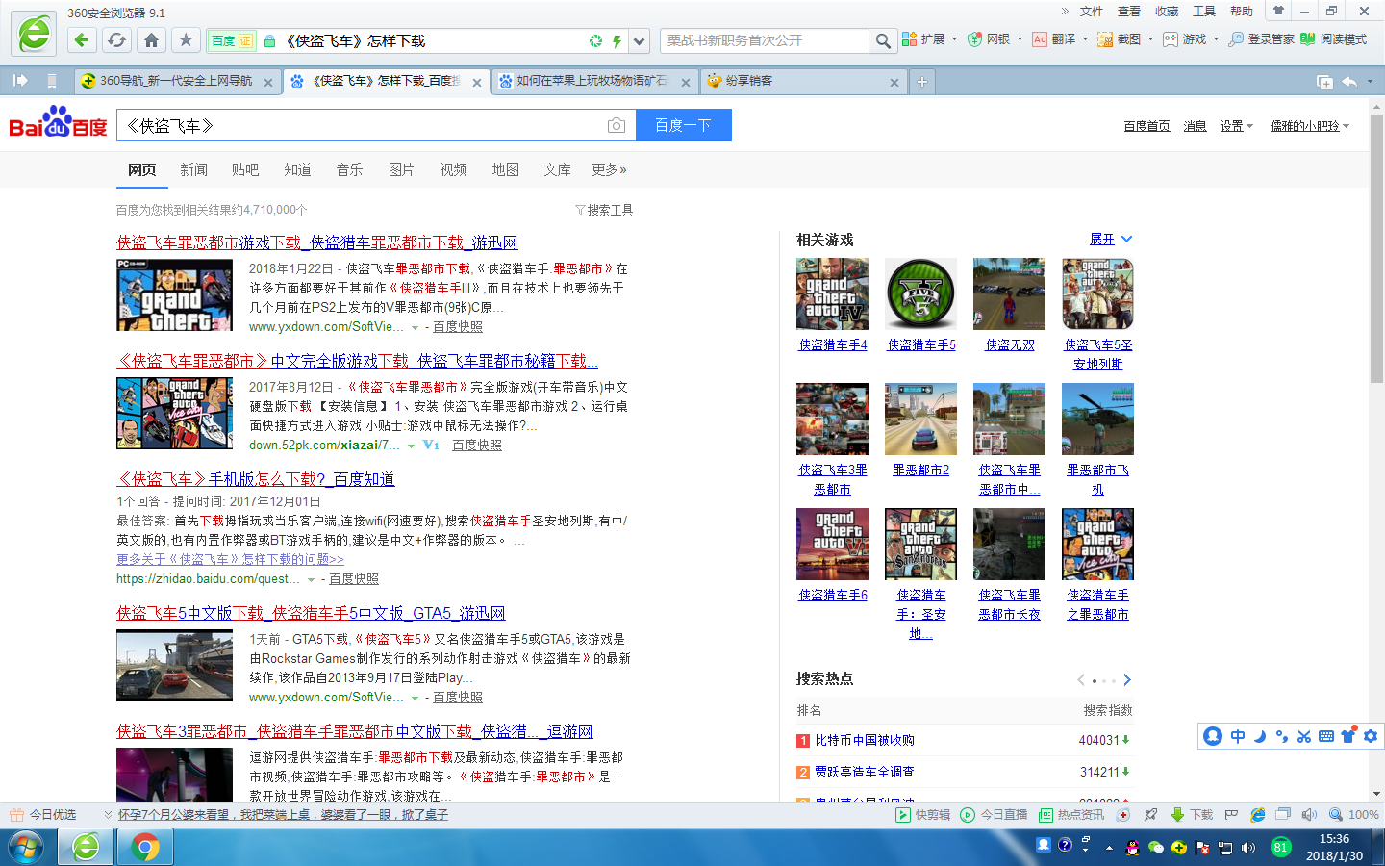Viewport: 1385px width, 866px height.
Task: Click the 截图 screenshot tool
Action: [1120, 39]
